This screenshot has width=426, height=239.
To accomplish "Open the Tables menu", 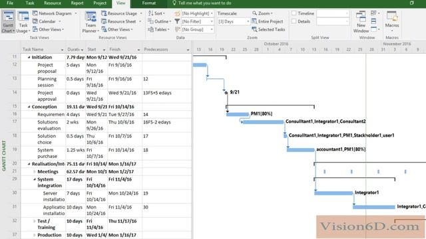I will point(159,29).
